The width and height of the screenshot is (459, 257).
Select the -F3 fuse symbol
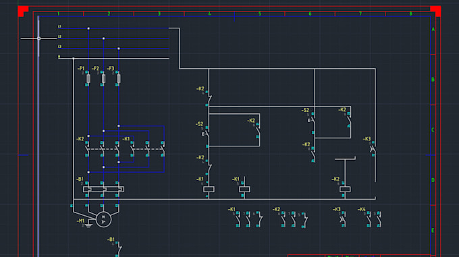click(x=119, y=78)
